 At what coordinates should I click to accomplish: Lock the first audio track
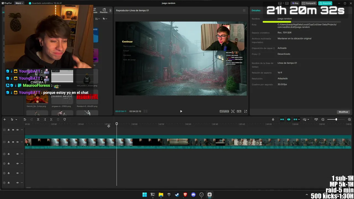[x=9, y=154]
